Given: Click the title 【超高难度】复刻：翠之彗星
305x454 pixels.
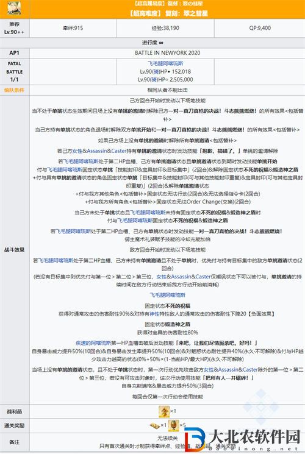Looking at the screenshot, I should [x=168, y=13].
